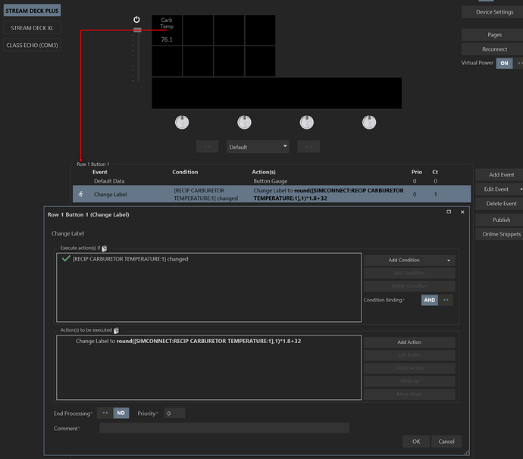
Task: Click the Publish button
Action: point(501,220)
